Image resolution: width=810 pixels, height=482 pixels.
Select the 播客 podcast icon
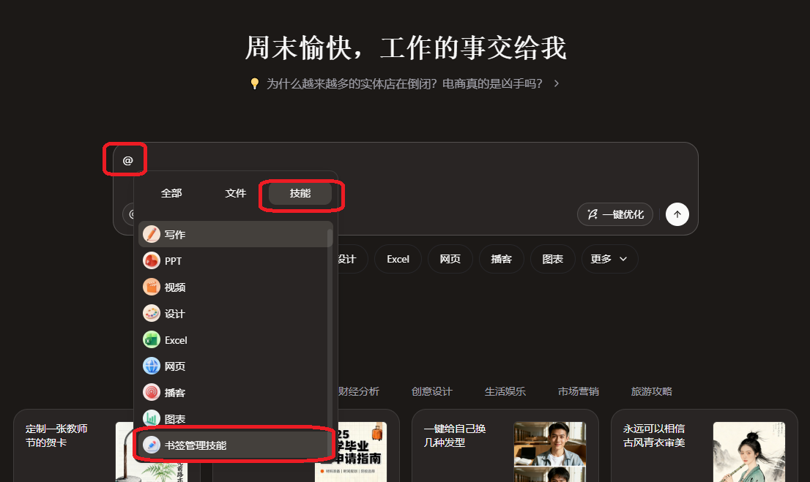point(152,393)
